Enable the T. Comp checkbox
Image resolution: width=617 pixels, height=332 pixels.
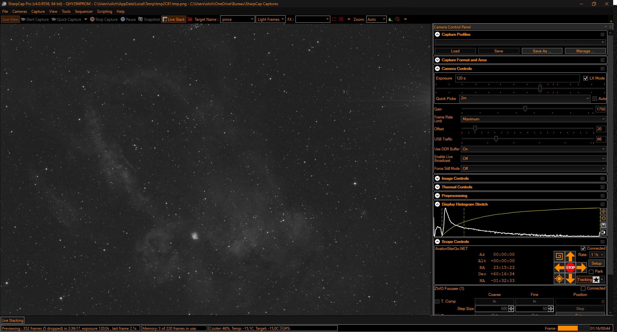437,301
